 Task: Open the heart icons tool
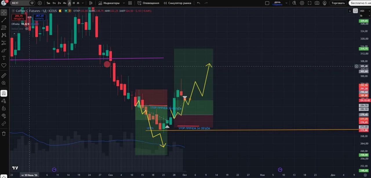(4, 65)
